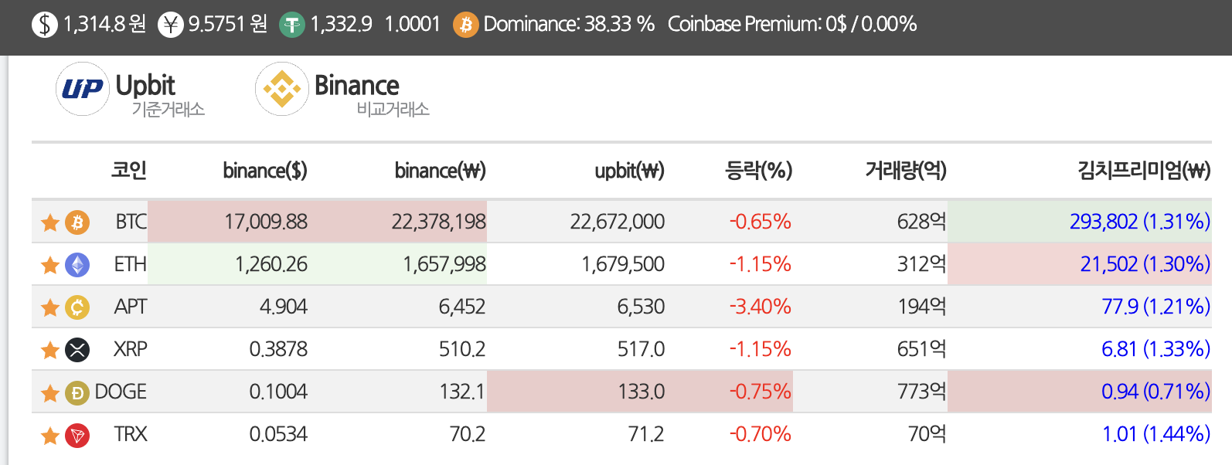This screenshot has width=1232, height=465.
Task: Select Binance 비교거래소 label
Action: point(372,95)
